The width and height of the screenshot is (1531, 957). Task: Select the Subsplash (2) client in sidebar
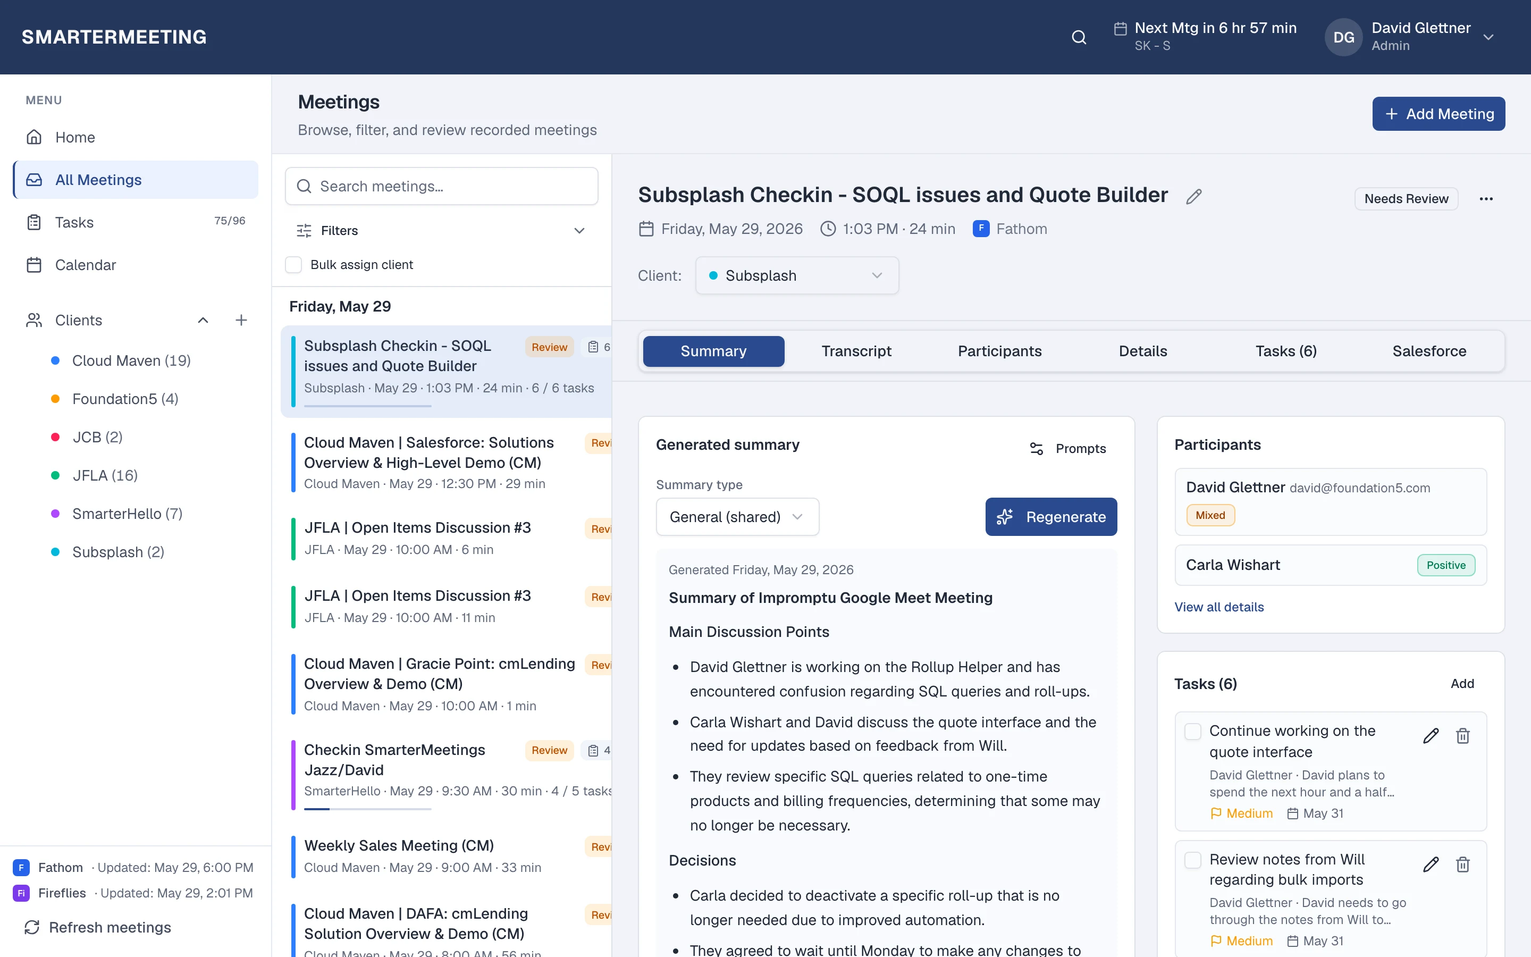[119, 552]
